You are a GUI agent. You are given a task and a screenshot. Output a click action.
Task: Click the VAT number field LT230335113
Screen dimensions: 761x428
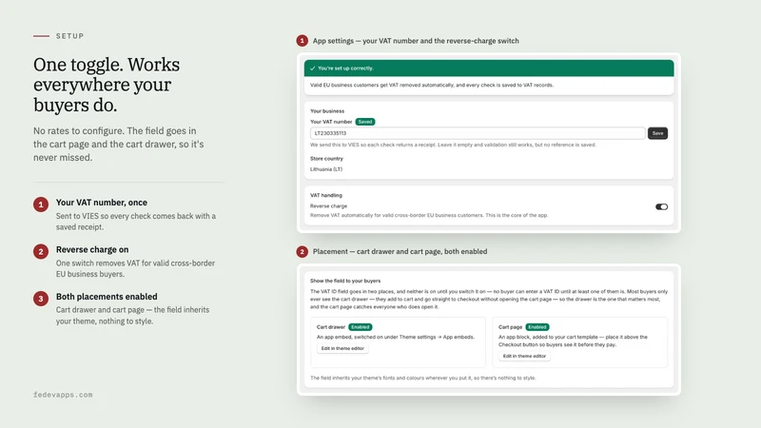pyautogui.click(x=478, y=133)
